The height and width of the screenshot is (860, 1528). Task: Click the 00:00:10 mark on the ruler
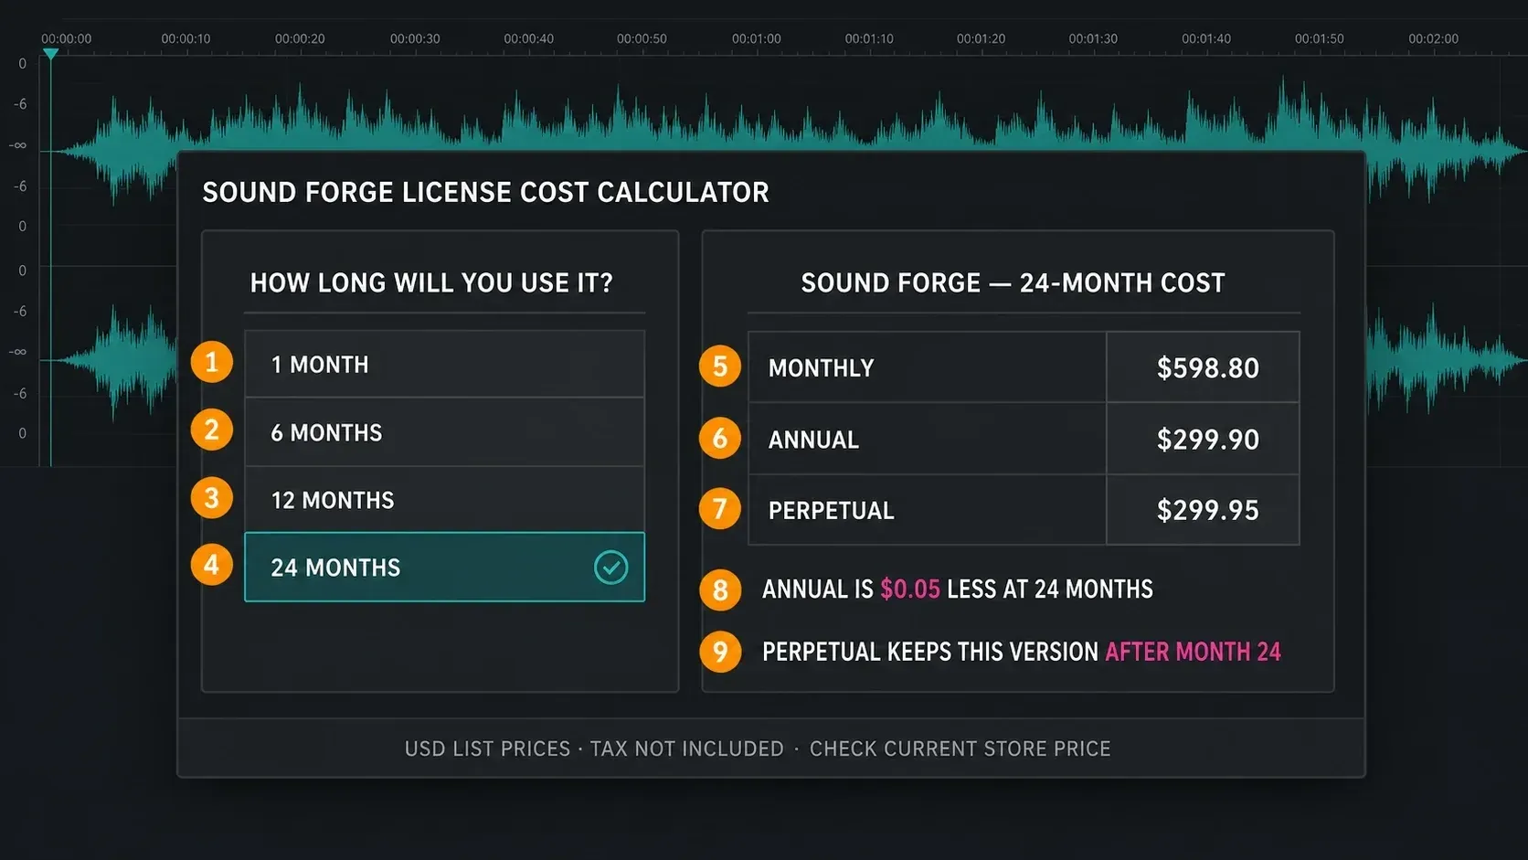tap(186, 38)
